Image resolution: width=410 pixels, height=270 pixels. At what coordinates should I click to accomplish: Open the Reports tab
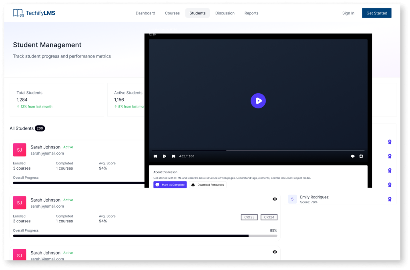tap(251, 13)
